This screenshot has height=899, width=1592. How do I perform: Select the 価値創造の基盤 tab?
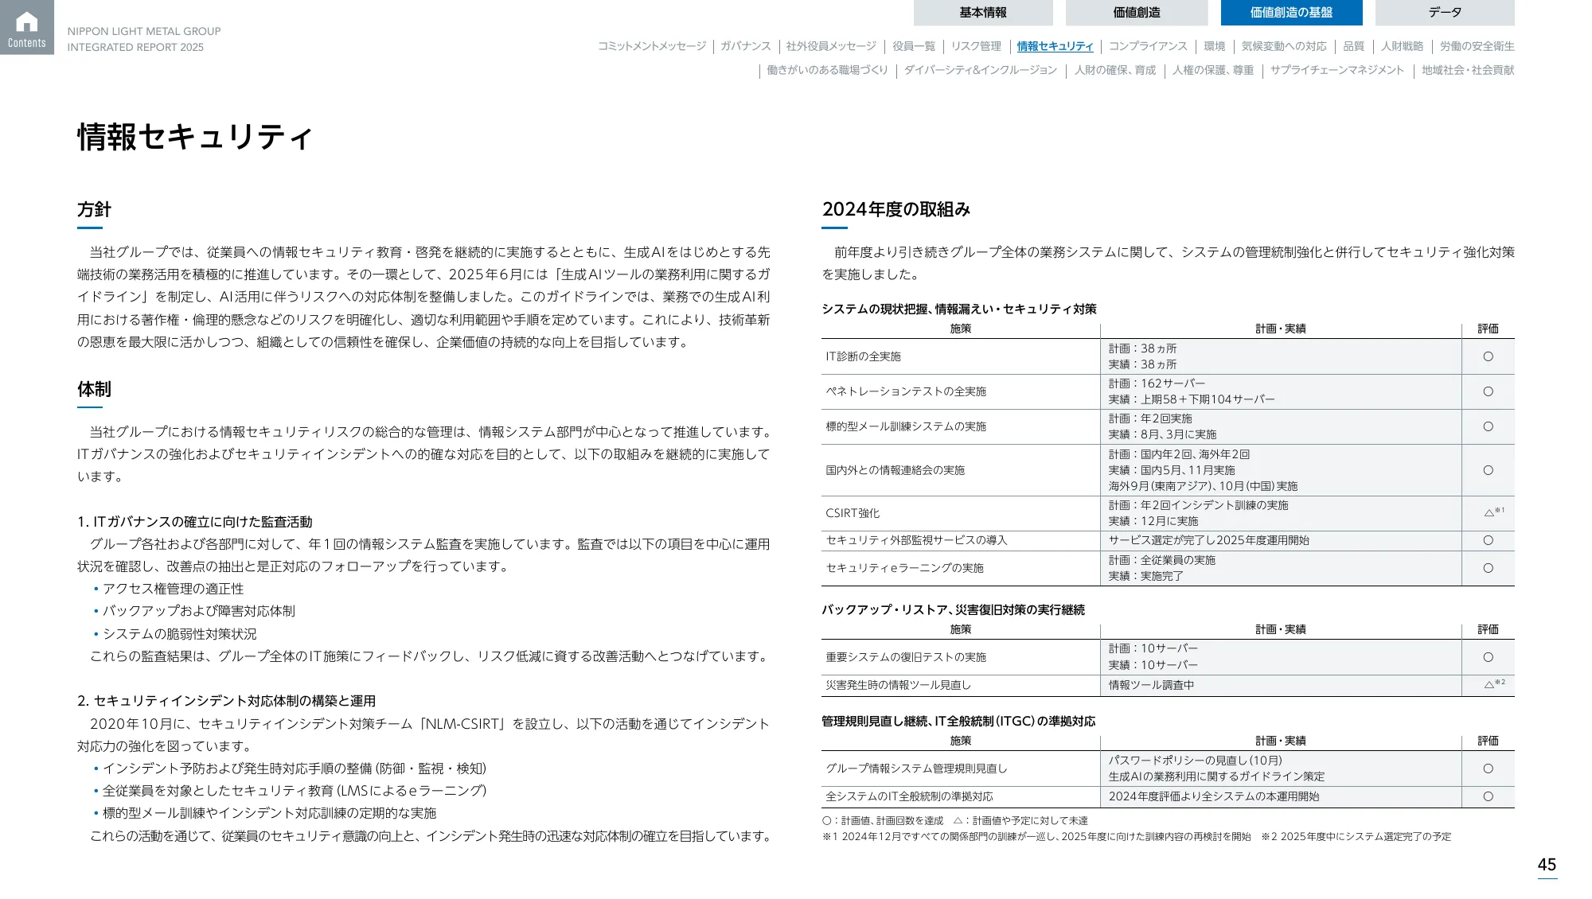(1291, 12)
